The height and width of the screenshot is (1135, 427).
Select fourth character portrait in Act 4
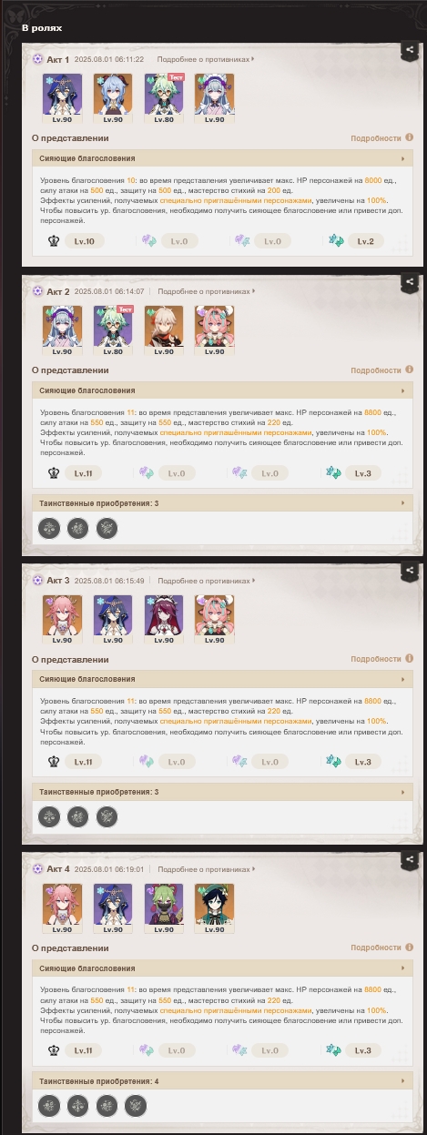click(x=214, y=907)
